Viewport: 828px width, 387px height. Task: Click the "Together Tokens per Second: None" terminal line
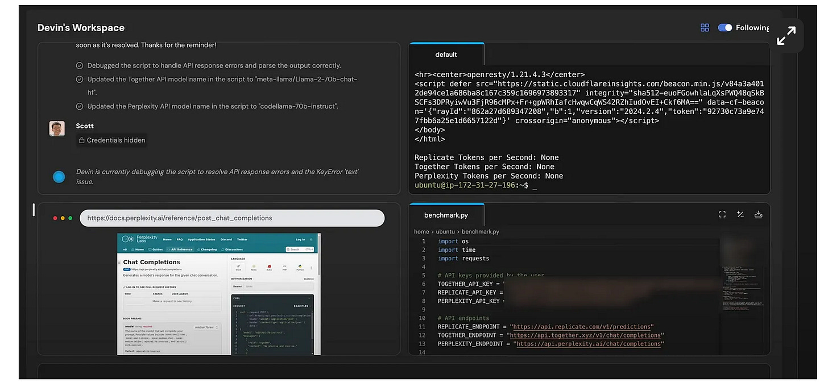pos(485,167)
